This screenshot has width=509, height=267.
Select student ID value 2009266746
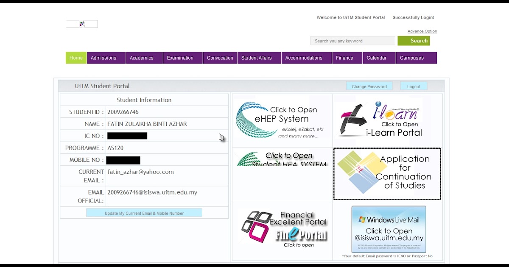tap(123, 112)
